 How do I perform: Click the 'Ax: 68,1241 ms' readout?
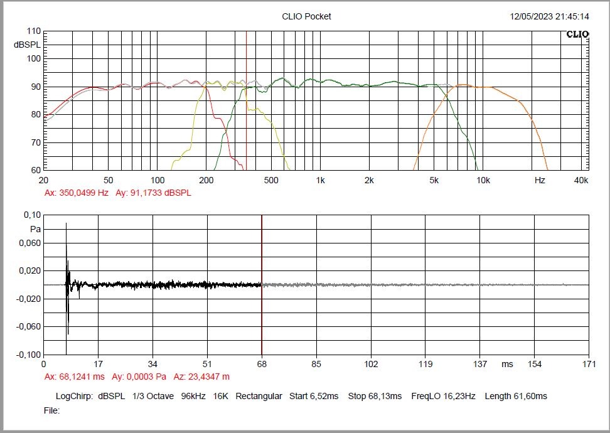point(74,377)
